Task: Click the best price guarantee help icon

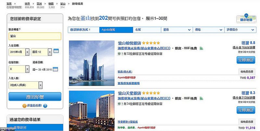Action: (x=45, y=106)
